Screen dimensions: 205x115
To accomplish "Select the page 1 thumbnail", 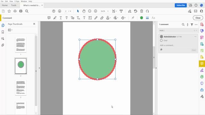I will coord(20,45).
